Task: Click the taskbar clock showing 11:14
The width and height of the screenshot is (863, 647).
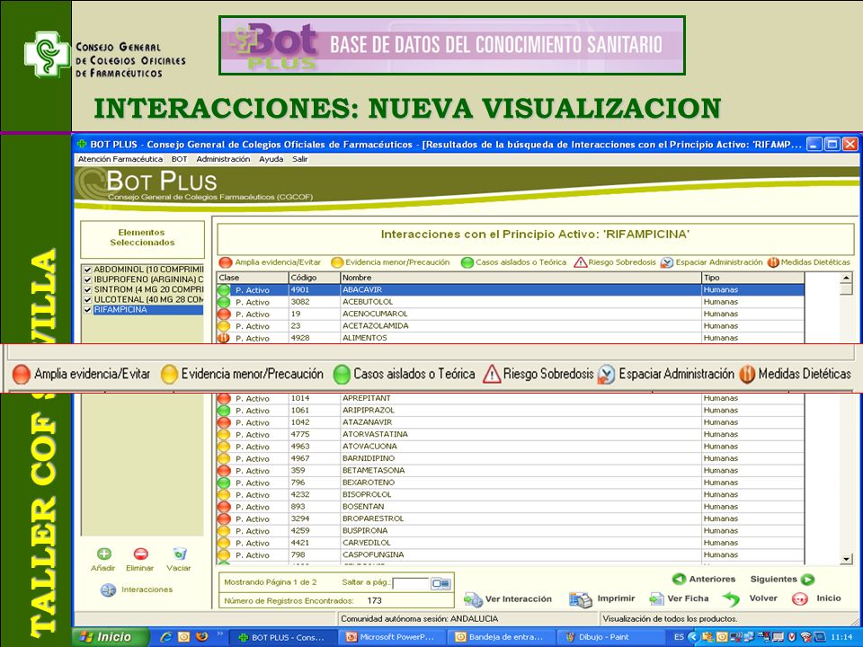Action: (842, 637)
